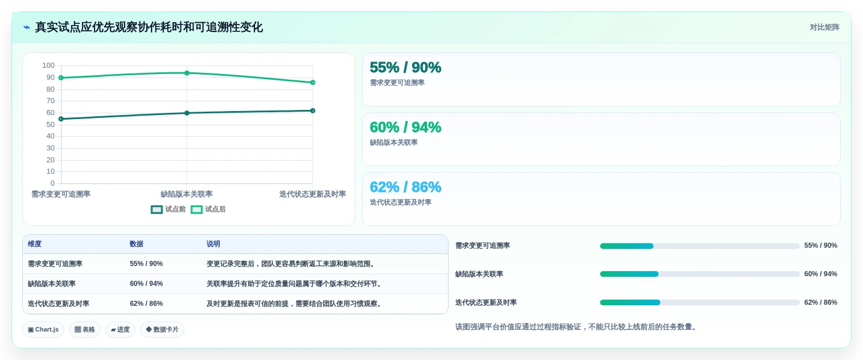The height and width of the screenshot is (360, 863).
Task: Click table cell 需求变更可追溯率
Action: 55,264
